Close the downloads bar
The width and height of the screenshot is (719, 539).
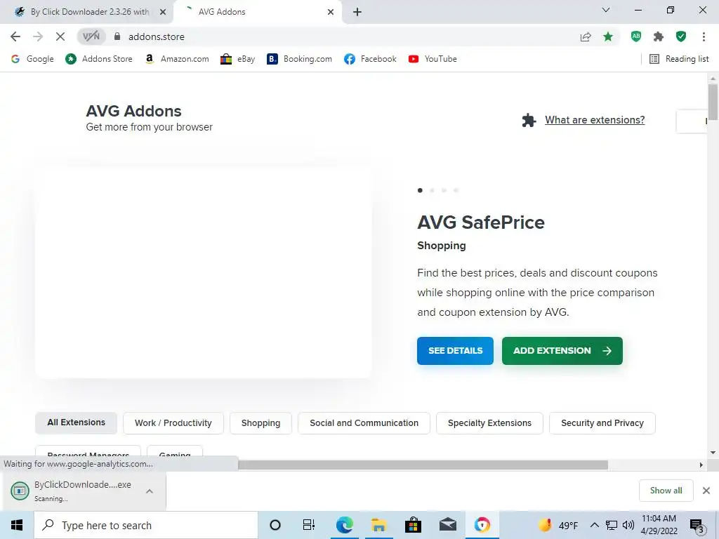coord(706,491)
